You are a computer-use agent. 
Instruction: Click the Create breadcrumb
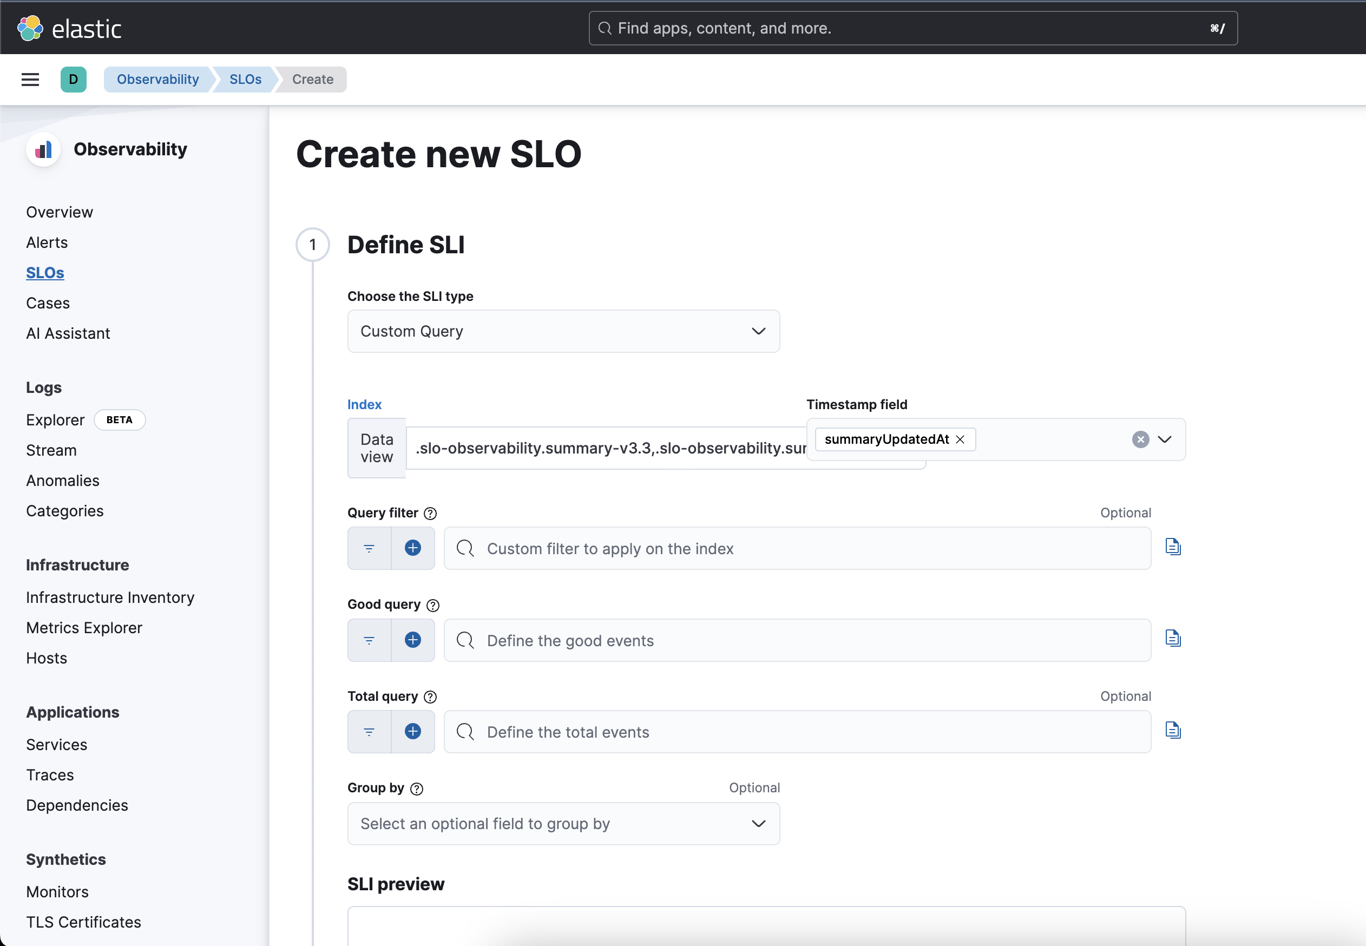coord(313,80)
